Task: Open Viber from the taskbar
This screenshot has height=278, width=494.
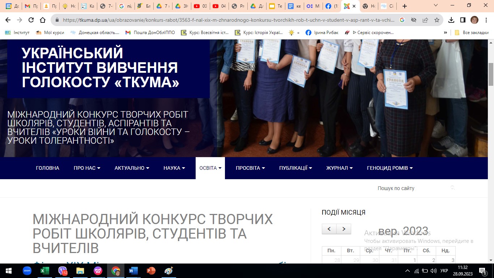Action: (63, 270)
